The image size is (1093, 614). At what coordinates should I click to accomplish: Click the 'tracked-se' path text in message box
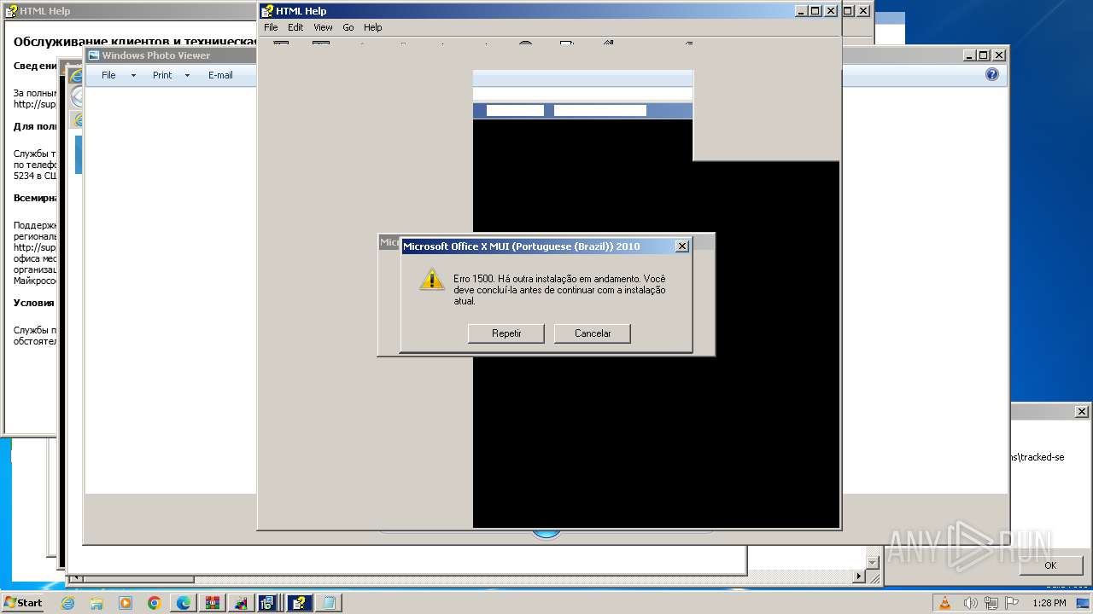1037,457
